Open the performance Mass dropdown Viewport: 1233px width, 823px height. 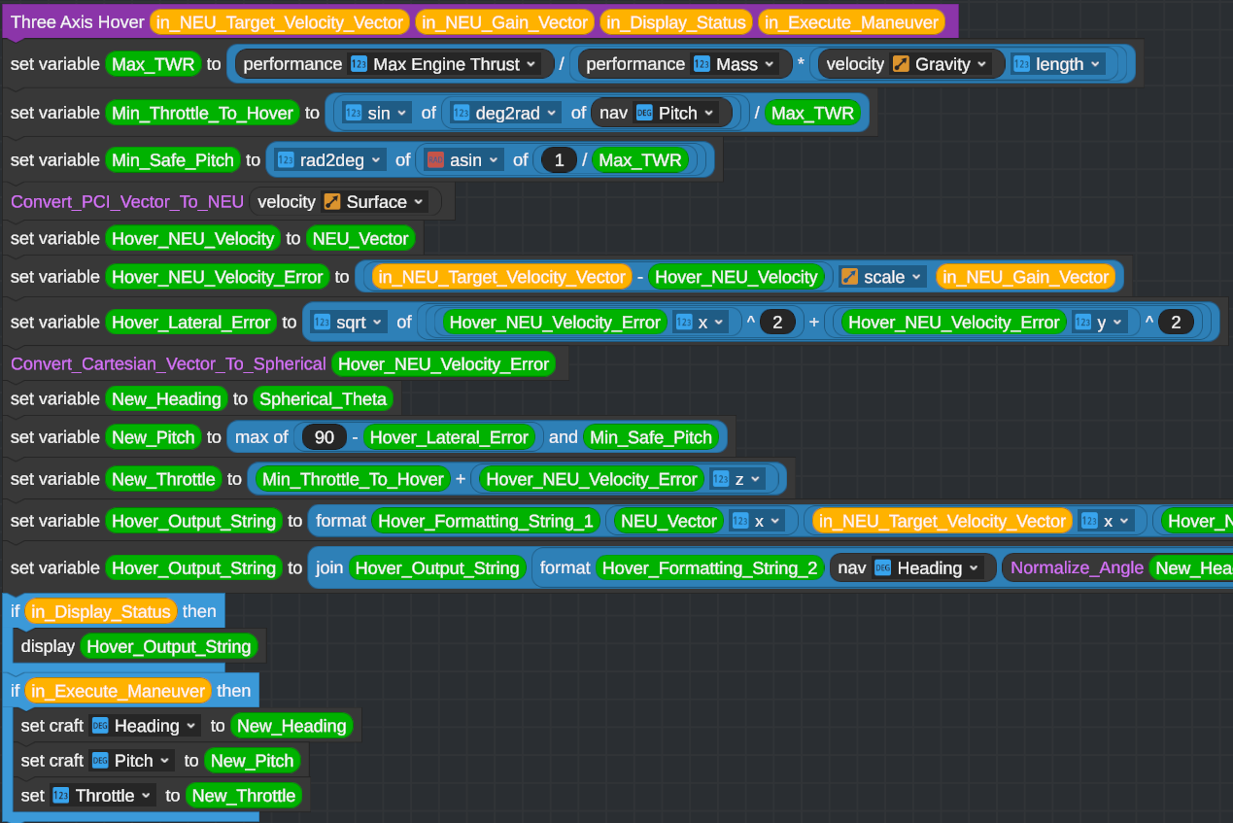point(736,64)
